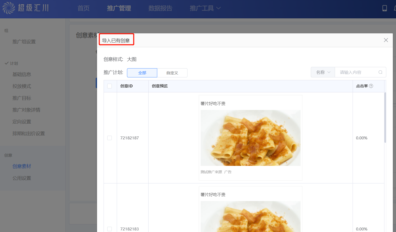Select the 自定义 promotion plan option
The height and width of the screenshot is (232, 396).
172,73
